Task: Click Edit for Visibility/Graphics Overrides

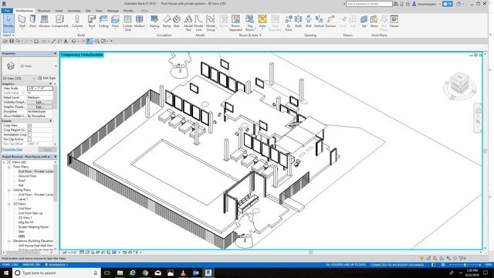Action: point(39,102)
